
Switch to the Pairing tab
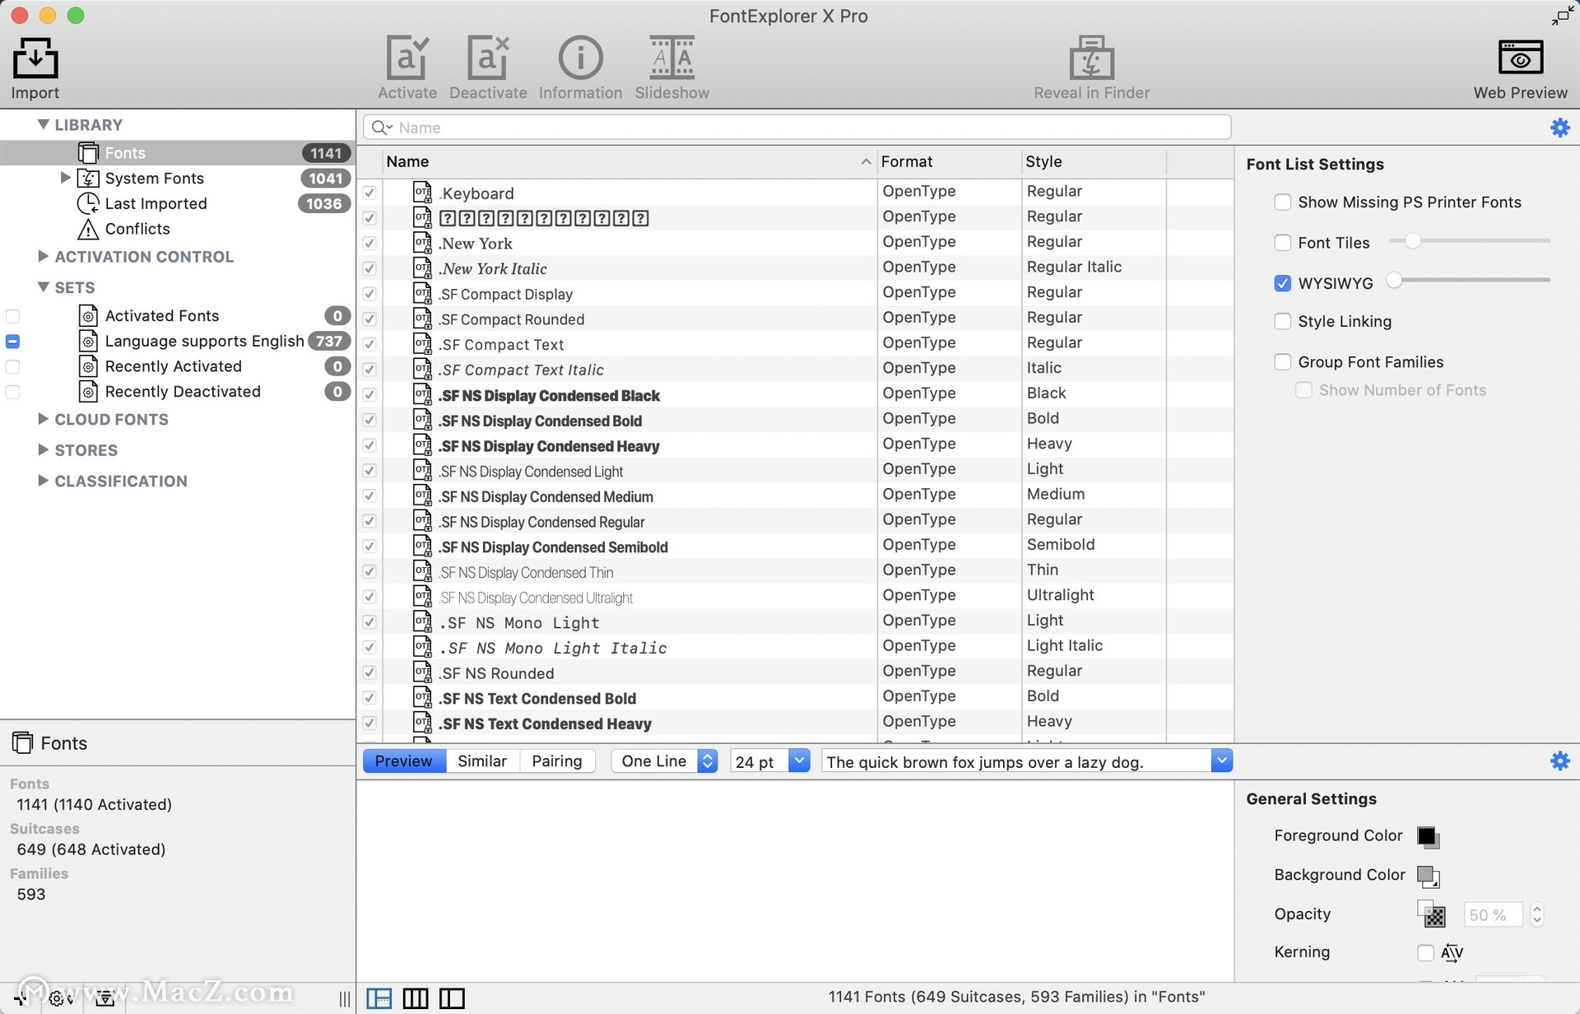[557, 761]
